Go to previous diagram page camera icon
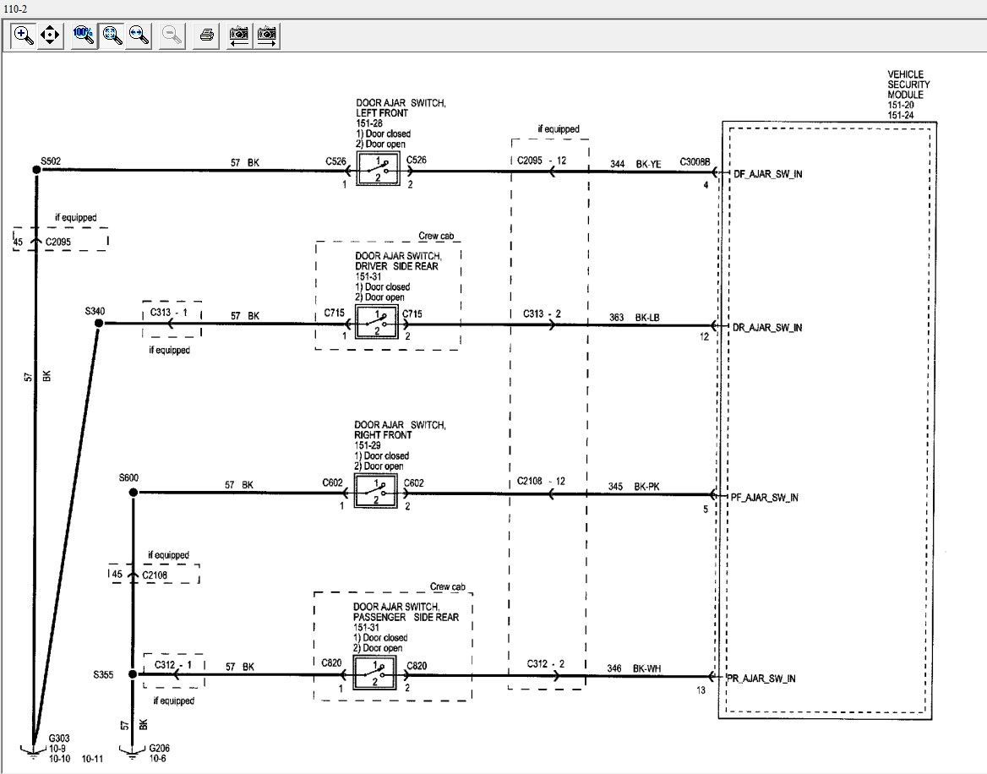987x774 pixels. click(238, 35)
